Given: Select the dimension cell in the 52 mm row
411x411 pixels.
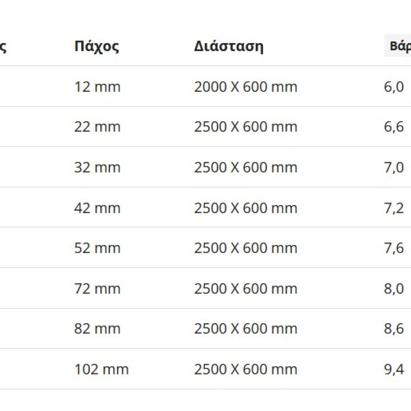Looking at the screenshot, I should [246, 248].
